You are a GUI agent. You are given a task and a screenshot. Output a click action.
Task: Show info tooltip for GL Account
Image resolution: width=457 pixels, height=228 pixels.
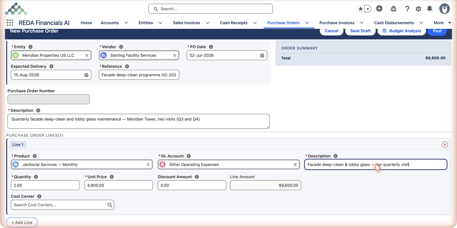189,156
